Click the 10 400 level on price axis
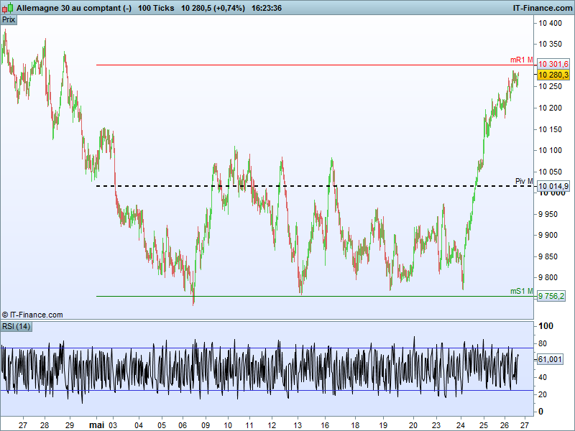Screen dimensions: 575x431 click(550, 23)
